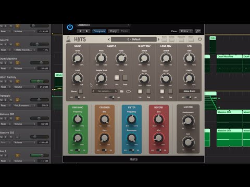
Task: Open the sample folder browser icon
Action: (122, 91)
